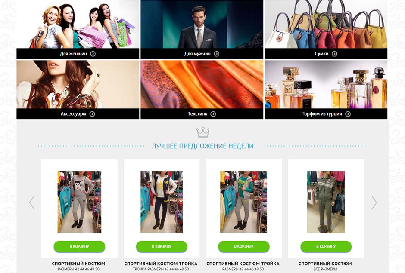Add the mannequin tracksuit to cart
Screen dimensions: 405x273
(x=326, y=246)
